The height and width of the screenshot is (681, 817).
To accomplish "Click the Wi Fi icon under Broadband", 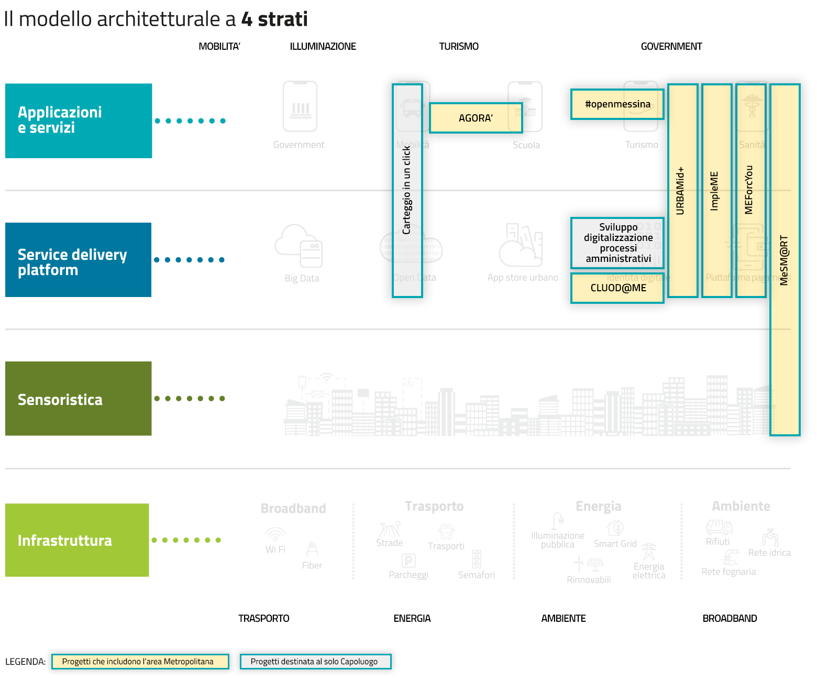I will [x=275, y=534].
